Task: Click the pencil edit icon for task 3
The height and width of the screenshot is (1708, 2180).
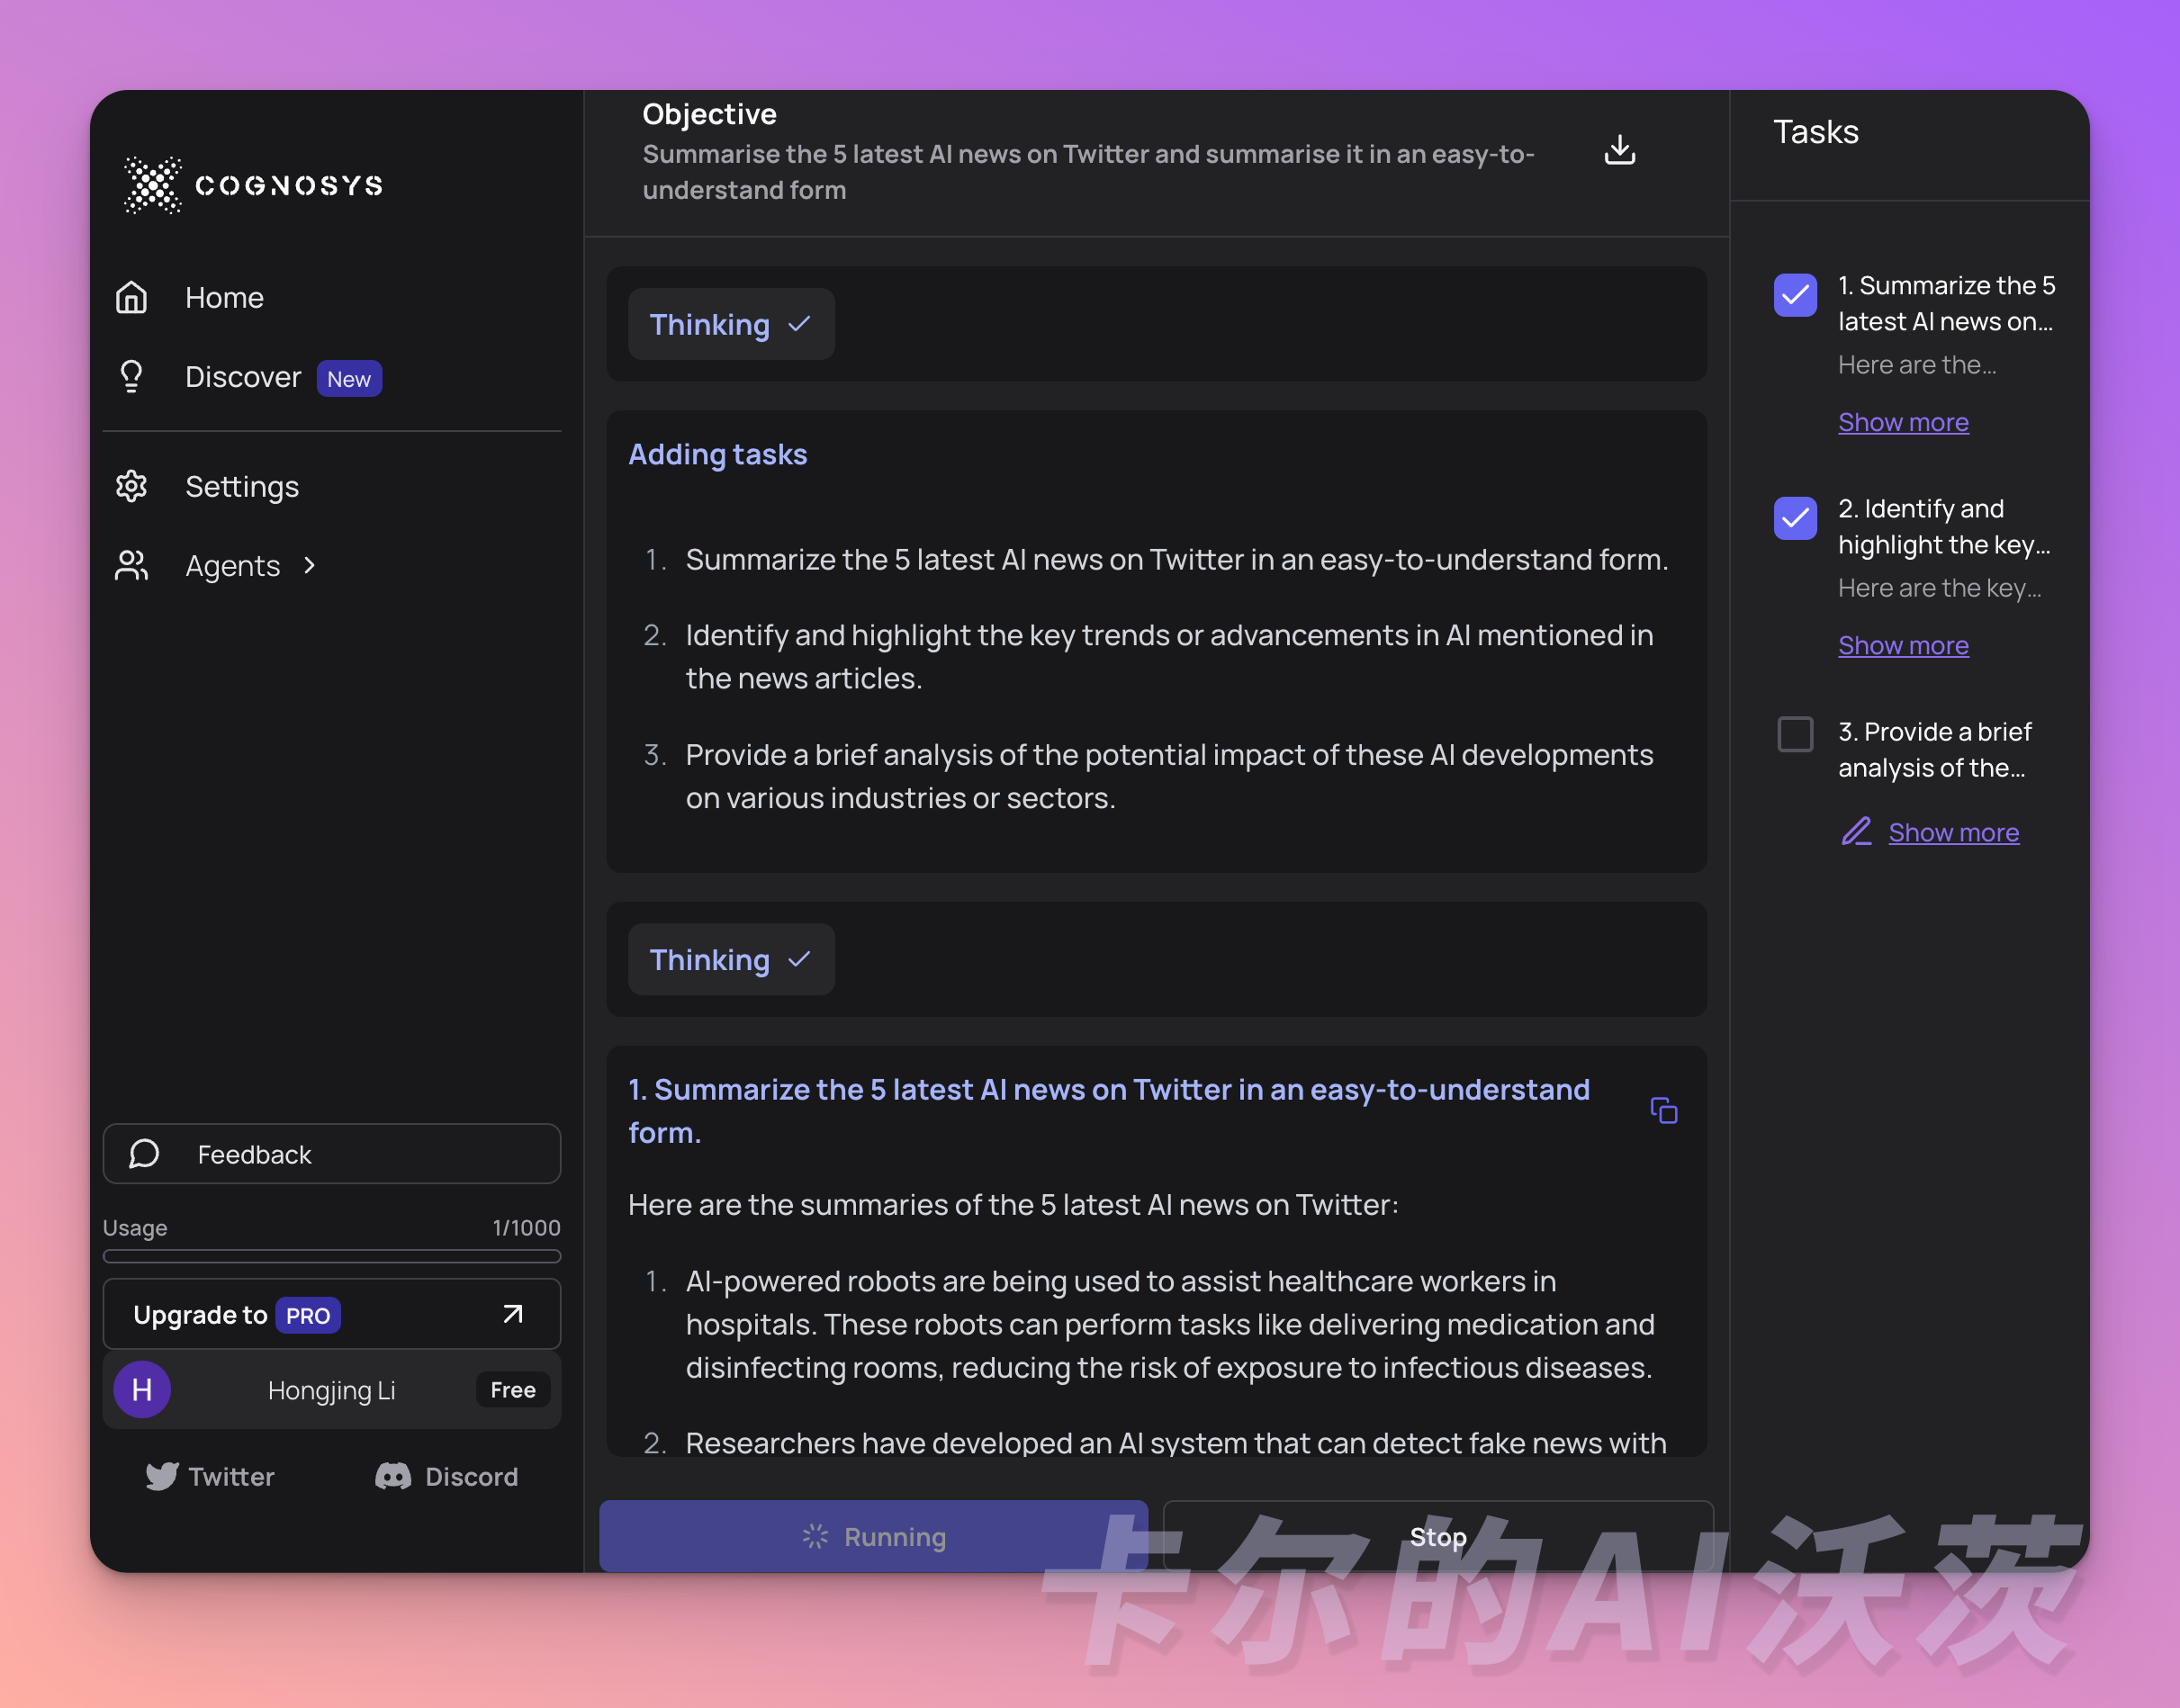Action: coord(1856,832)
